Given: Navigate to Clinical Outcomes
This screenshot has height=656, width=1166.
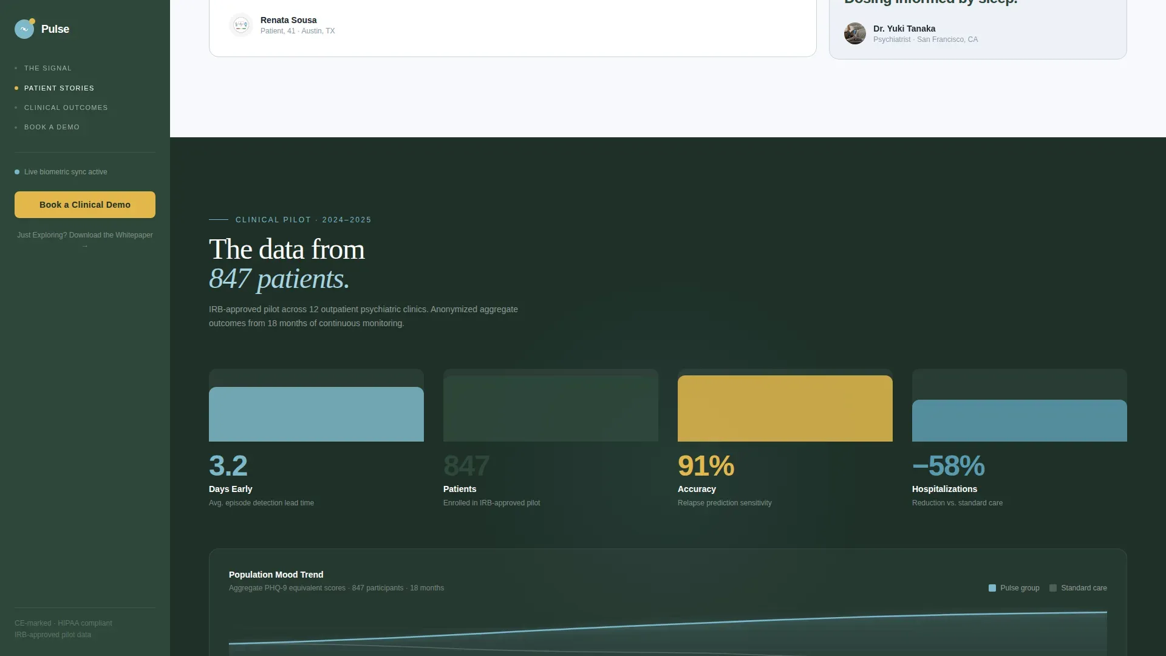Looking at the screenshot, I should click(66, 108).
